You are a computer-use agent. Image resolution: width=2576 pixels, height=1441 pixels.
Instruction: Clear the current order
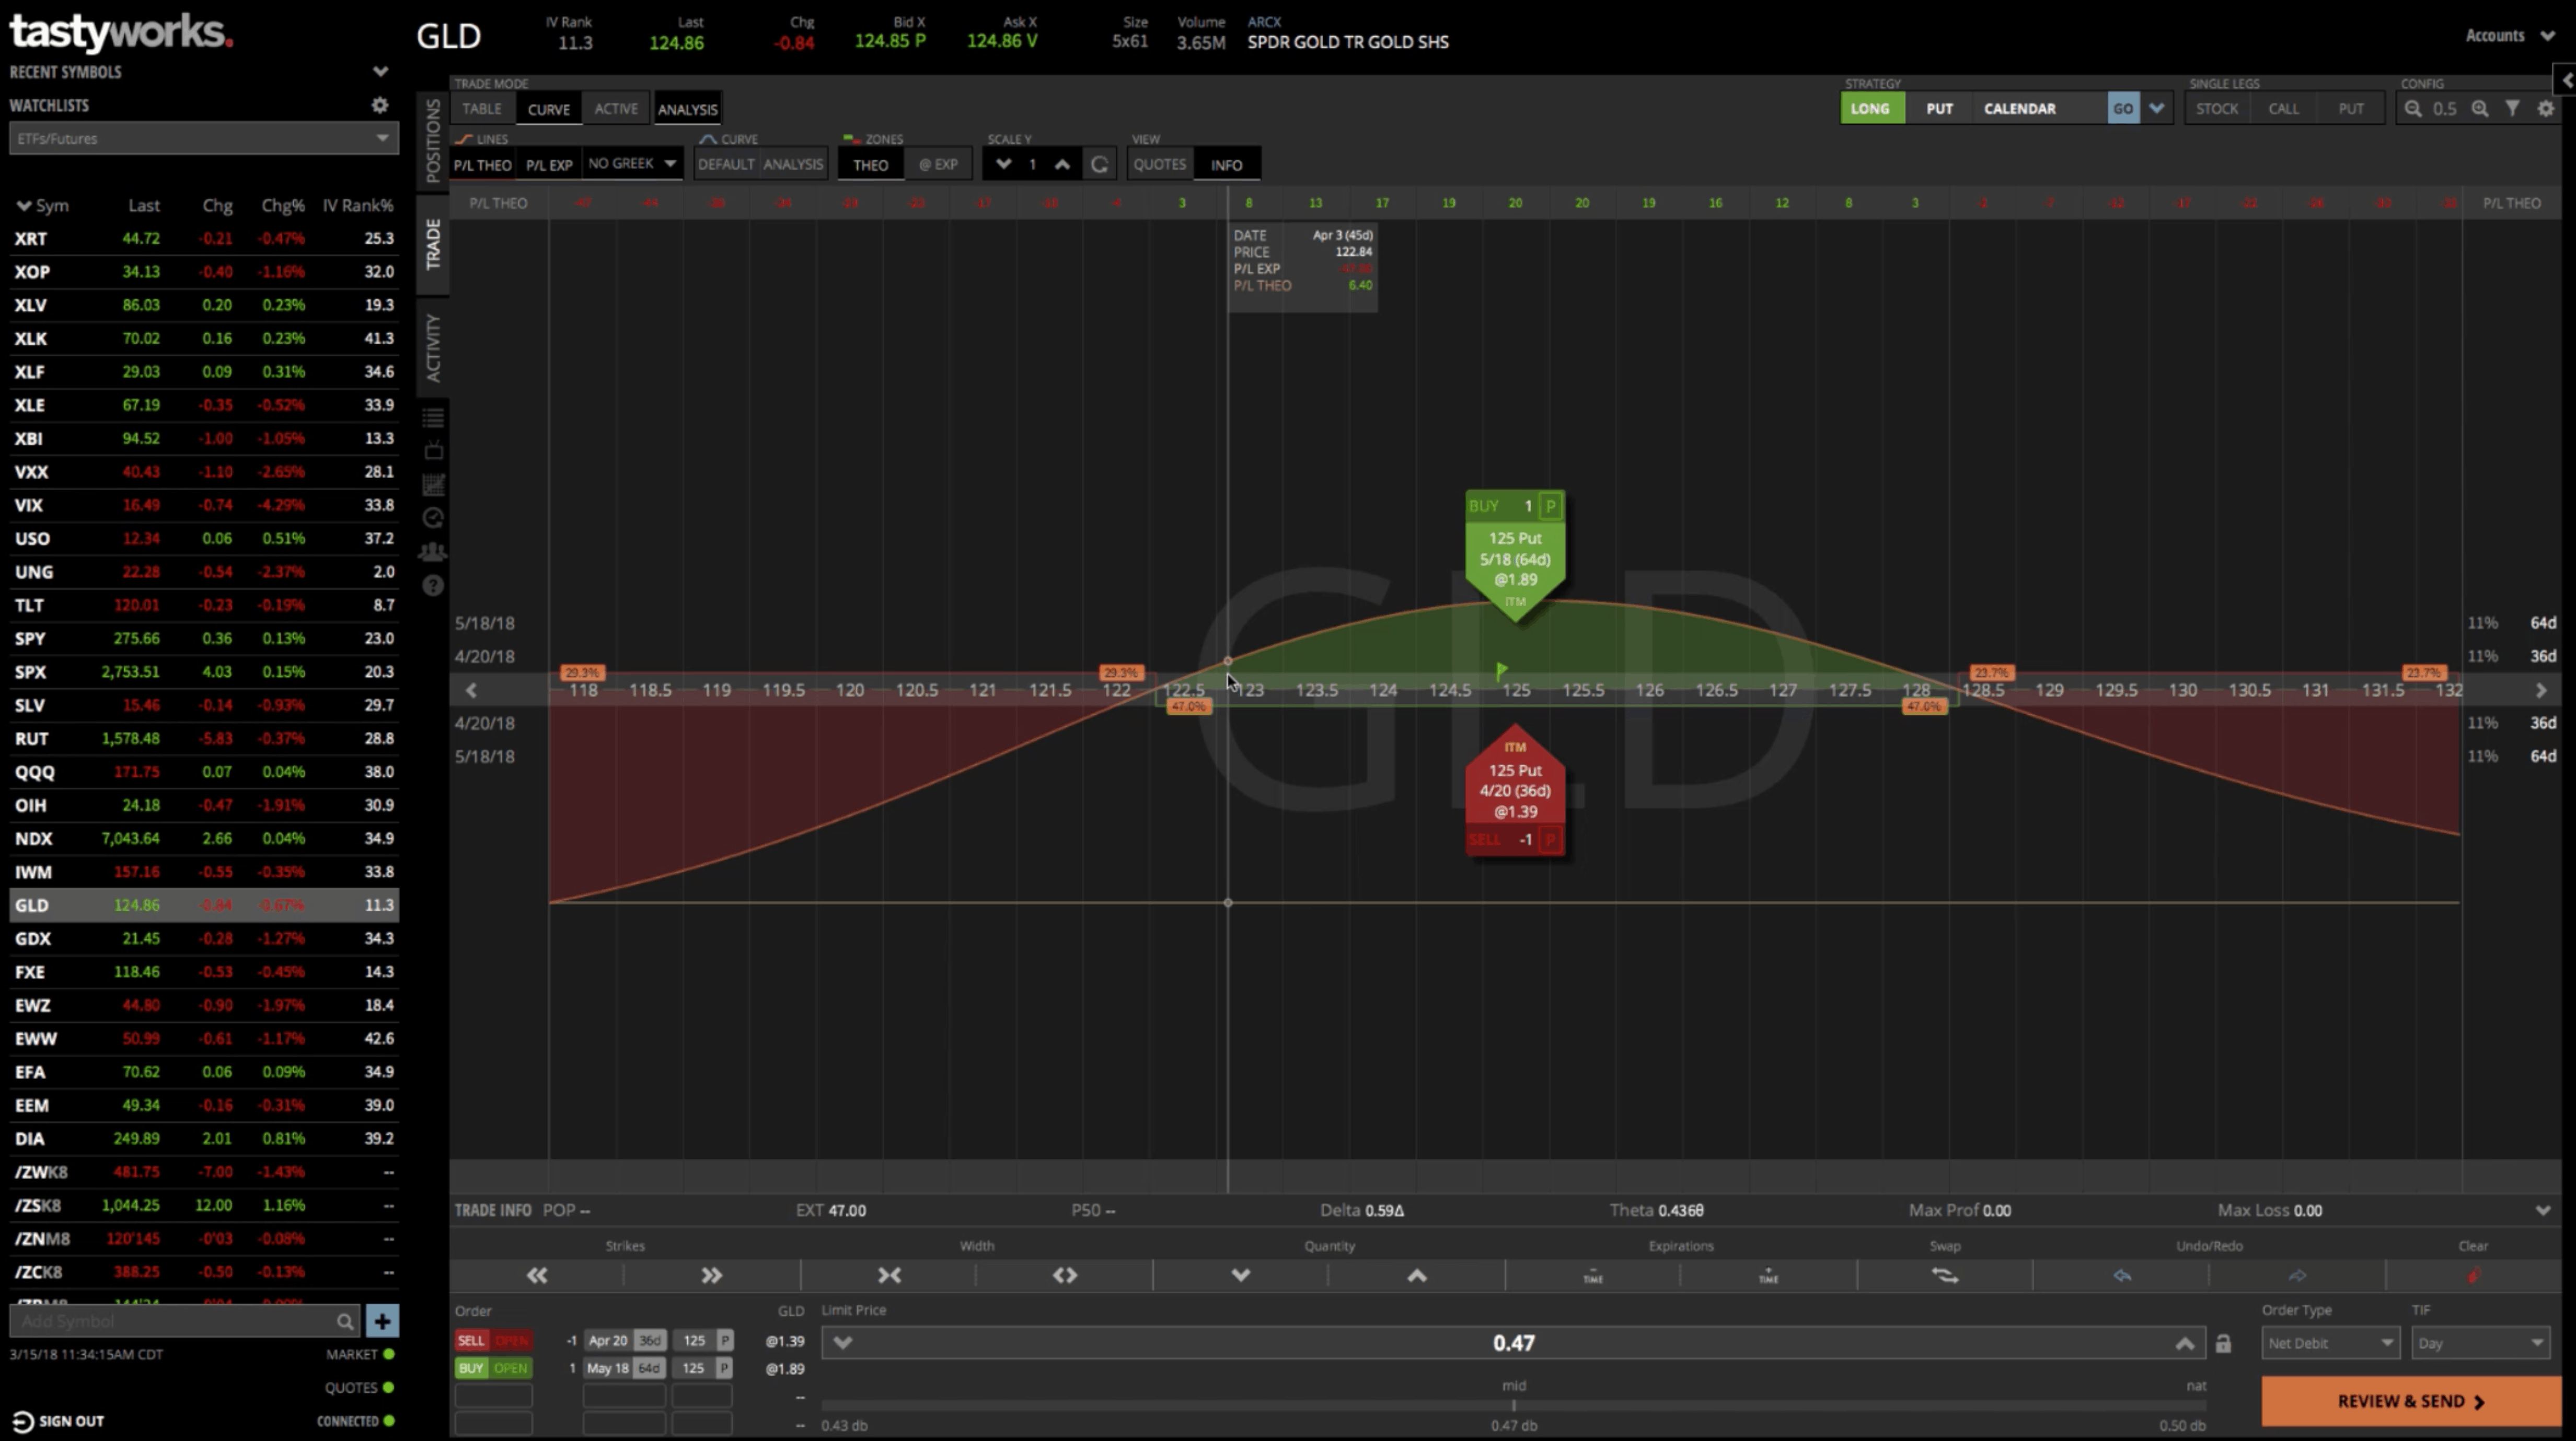coord(2474,1275)
